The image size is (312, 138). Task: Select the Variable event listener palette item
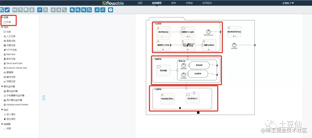coord(16,105)
